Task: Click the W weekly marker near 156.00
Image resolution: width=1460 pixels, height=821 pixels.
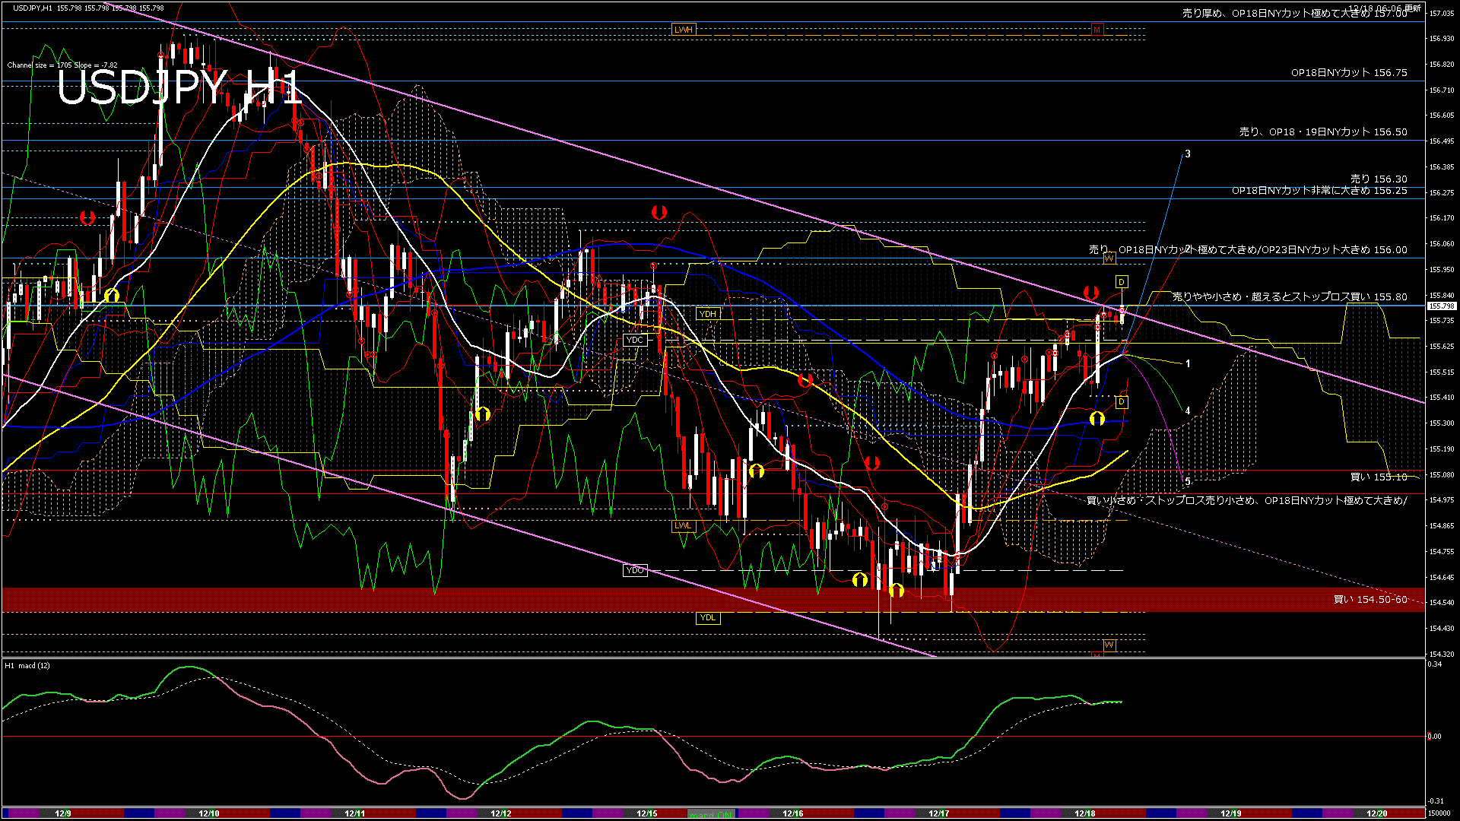Action: pyautogui.click(x=1109, y=258)
